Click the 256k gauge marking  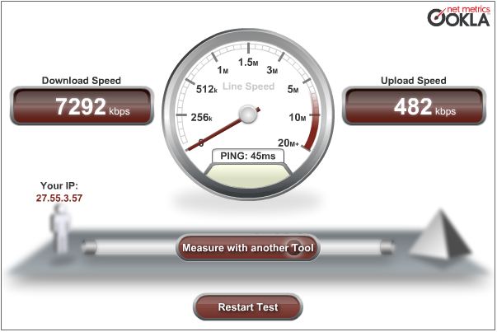coord(201,118)
